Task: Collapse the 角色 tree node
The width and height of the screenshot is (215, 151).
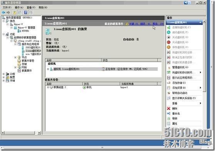Action: click(4, 21)
